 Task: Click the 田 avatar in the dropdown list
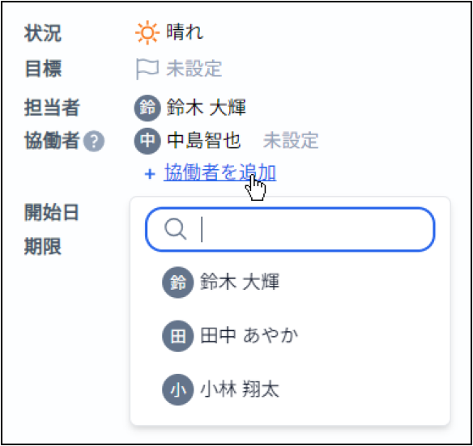[178, 336]
